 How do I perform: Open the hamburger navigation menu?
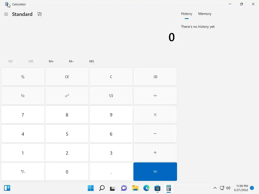(6, 14)
